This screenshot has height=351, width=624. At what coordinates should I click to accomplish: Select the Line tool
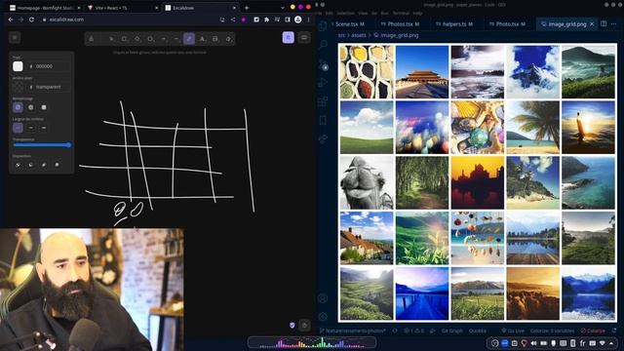[x=175, y=39]
